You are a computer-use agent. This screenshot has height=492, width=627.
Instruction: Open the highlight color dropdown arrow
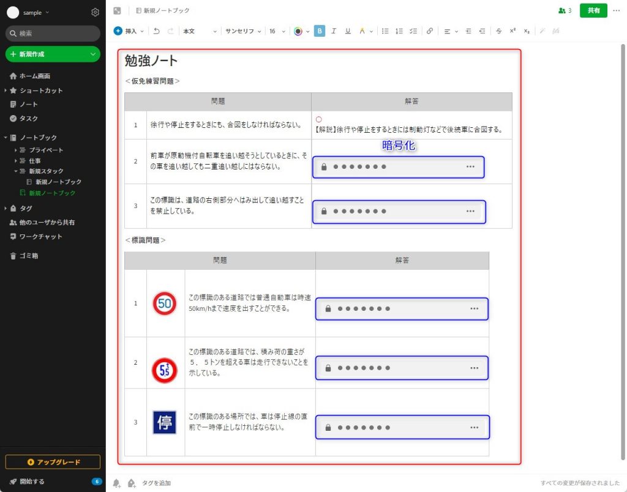click(x=372, y=32)
